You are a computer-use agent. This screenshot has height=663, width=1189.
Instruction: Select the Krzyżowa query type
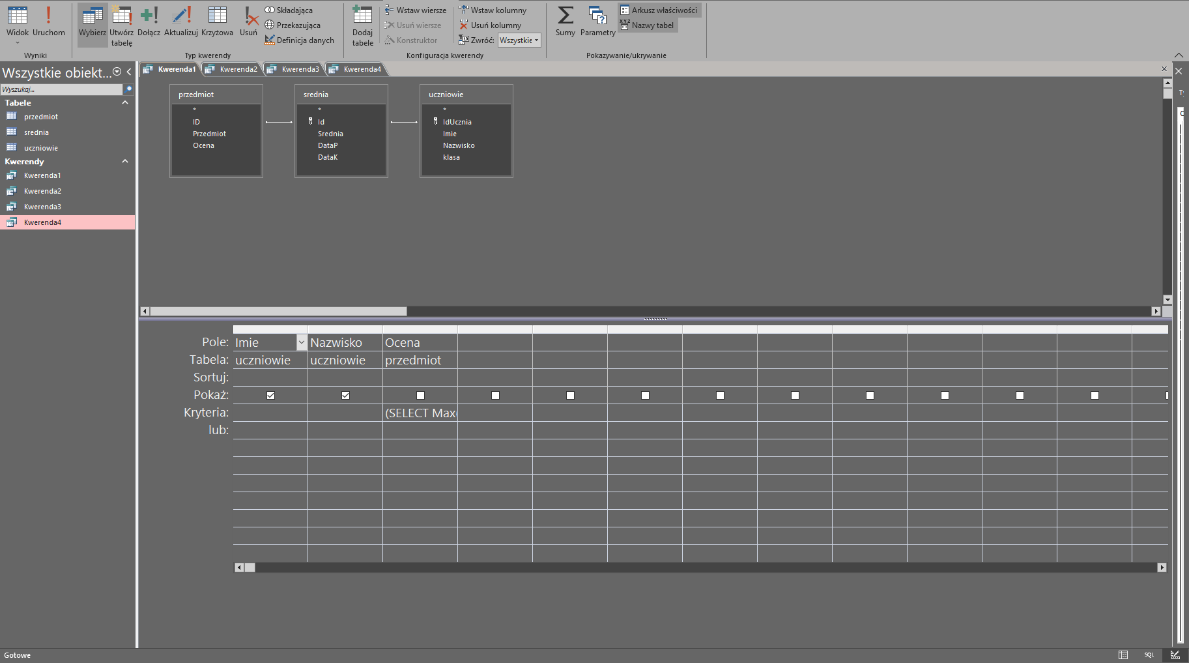coord(217,22)
